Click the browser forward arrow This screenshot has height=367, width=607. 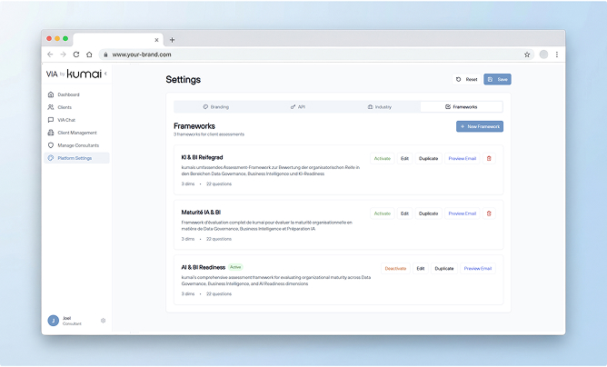pos(63,55)
